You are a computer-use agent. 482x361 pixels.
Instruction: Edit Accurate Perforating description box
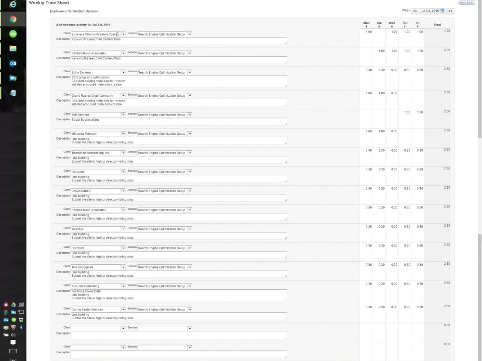(x=179, y=295)
